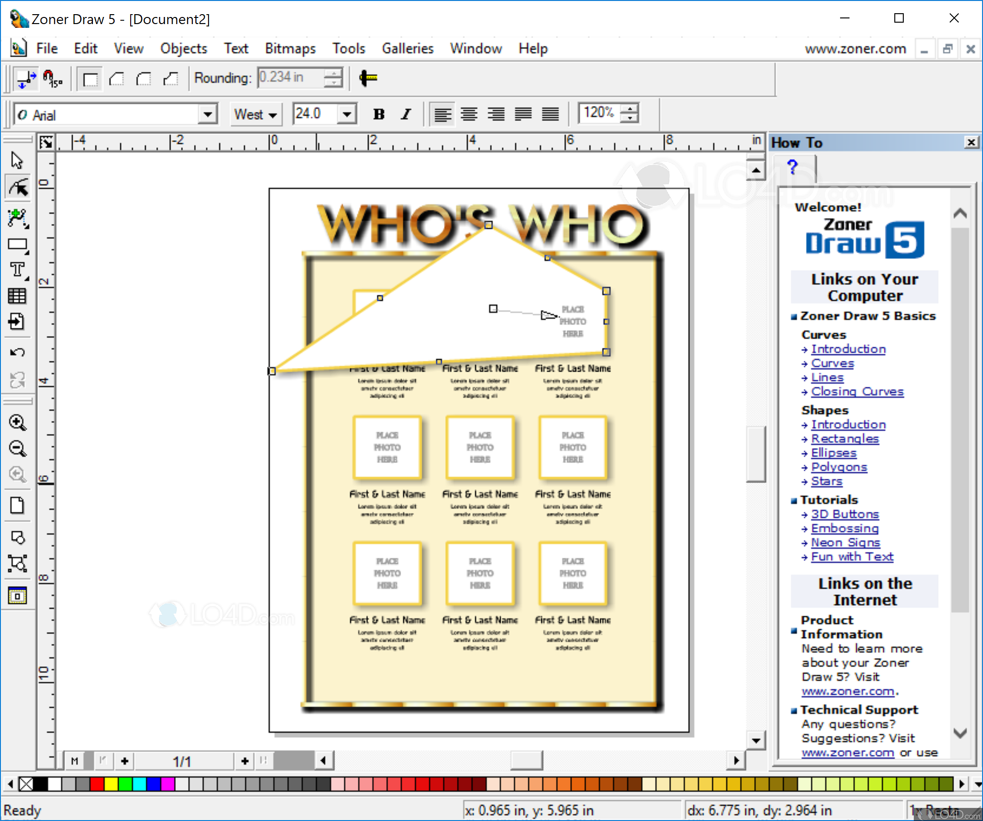Select the shape editing (node edit) tool
The width and height of the screenshot is (983, 821).
17,187
